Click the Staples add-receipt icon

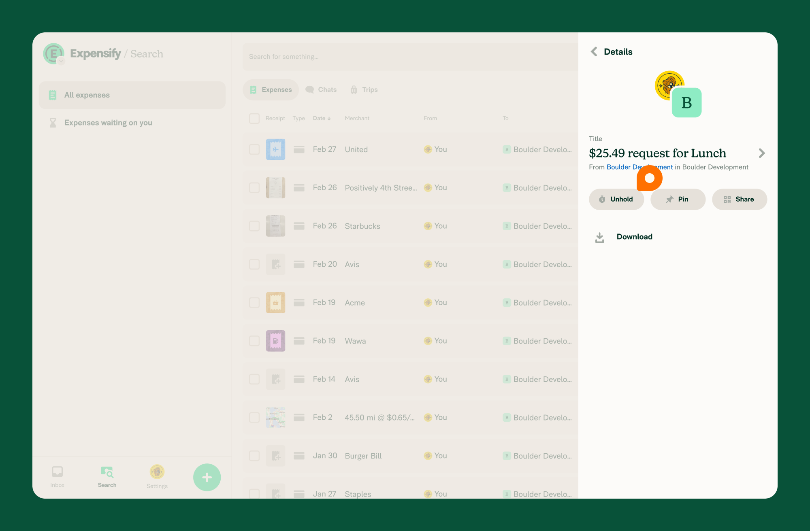[x=275, y=491]
